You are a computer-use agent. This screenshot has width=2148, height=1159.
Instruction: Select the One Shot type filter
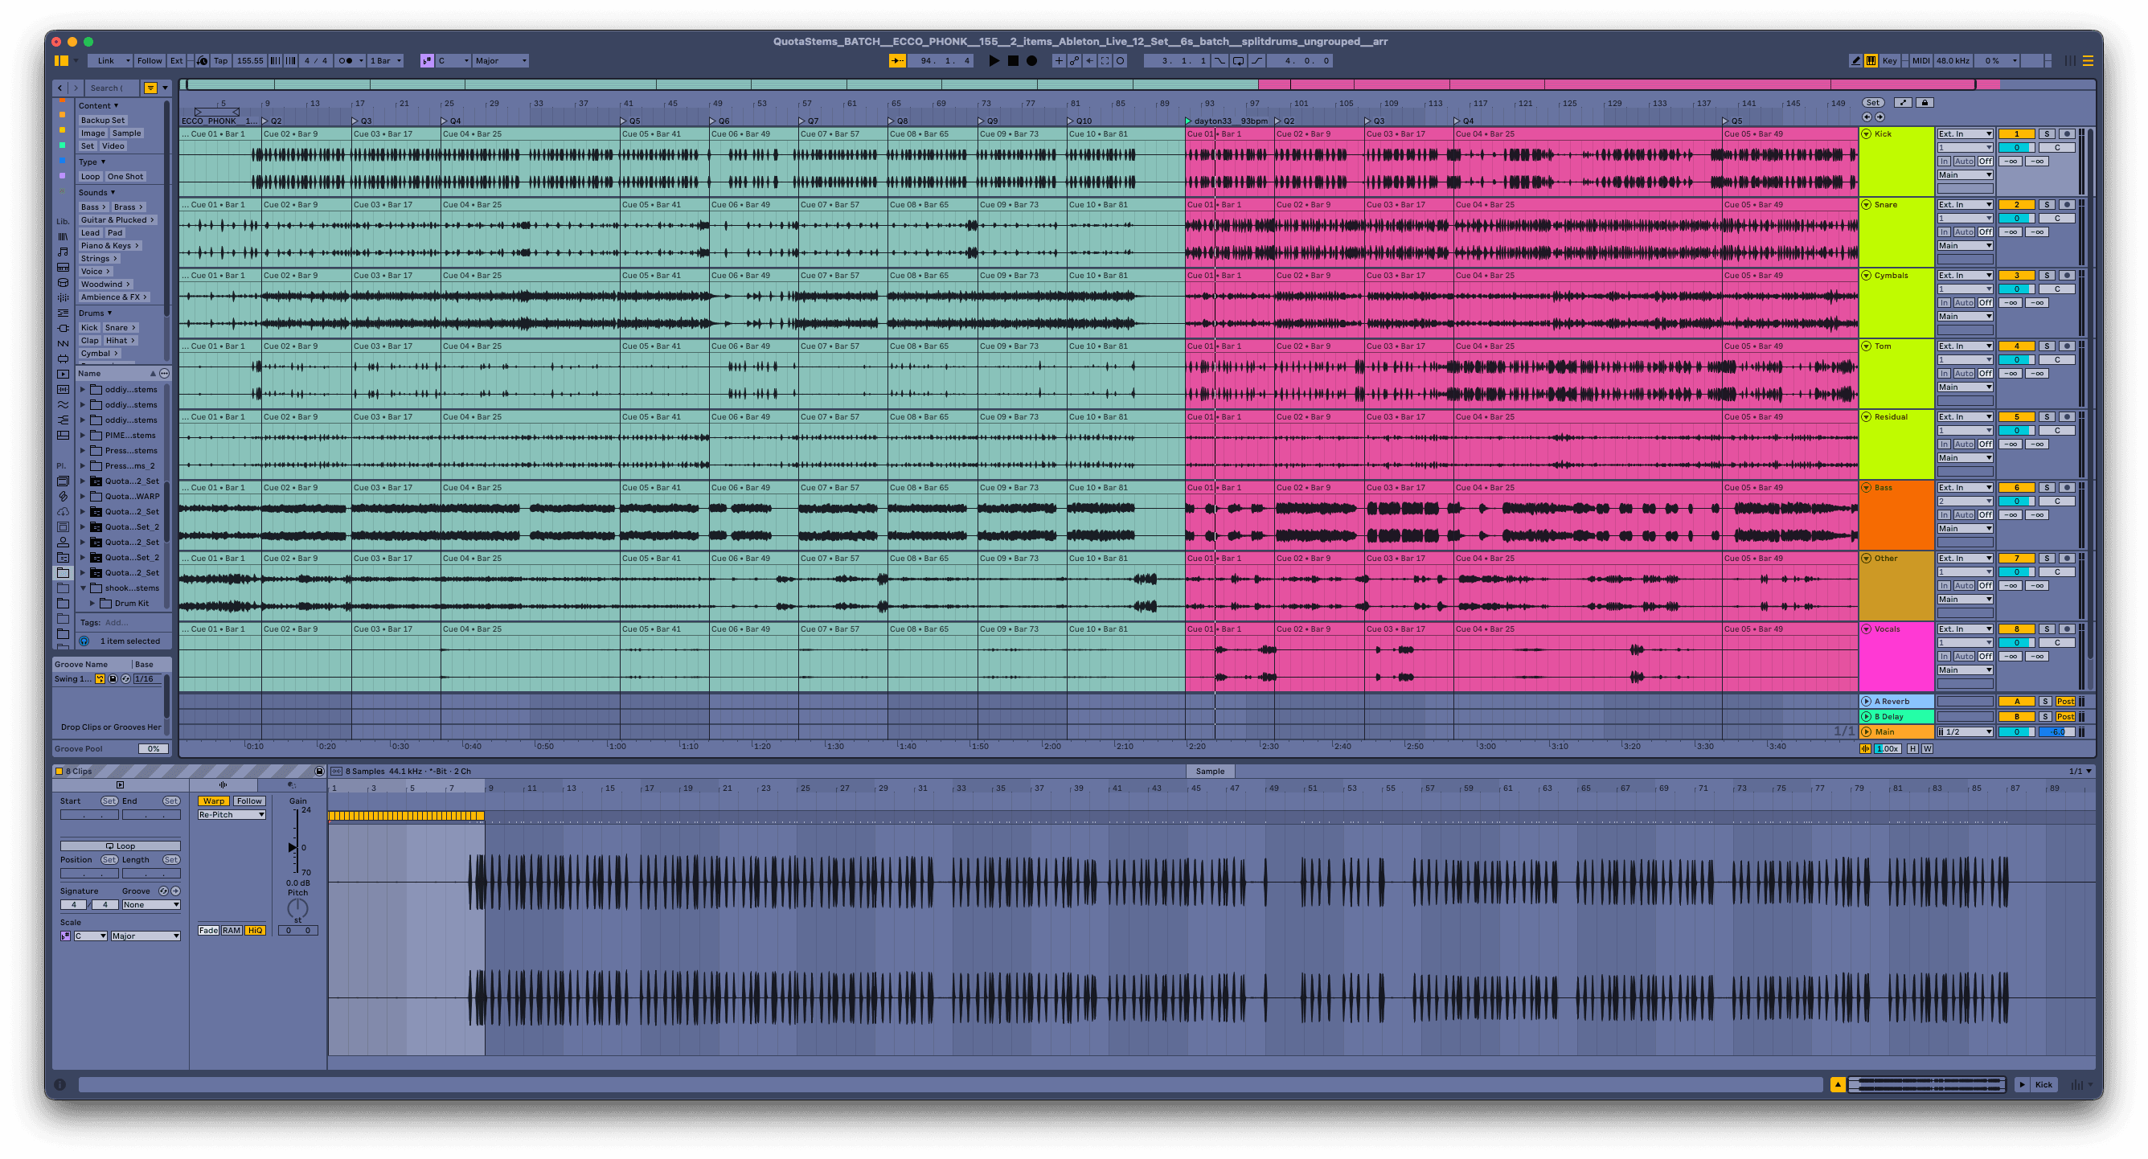click(125, 177)
